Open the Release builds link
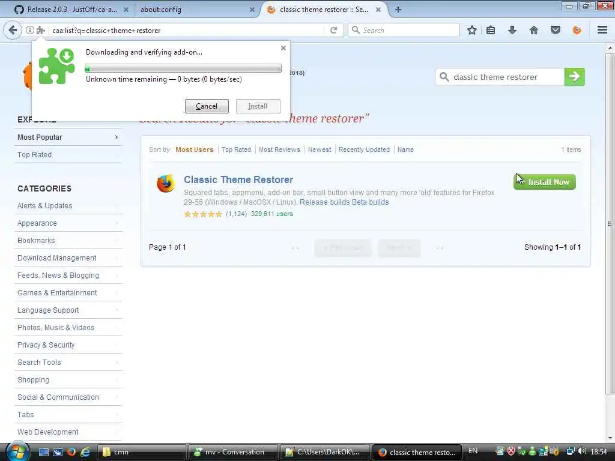Image resolution: width=615 pixels, height=461 pixels. pyautogui.click(x=325, y=202)
